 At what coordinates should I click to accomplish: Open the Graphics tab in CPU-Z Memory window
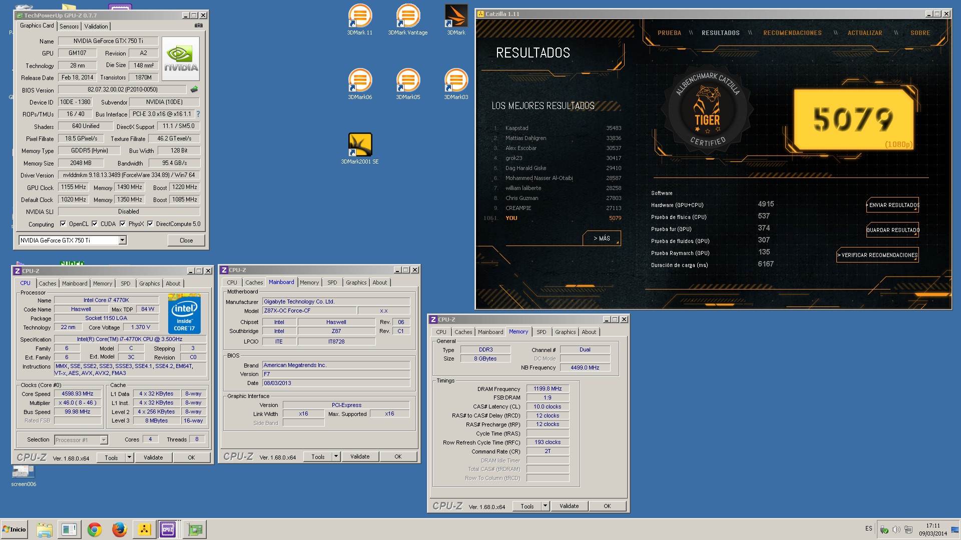pyautogui.click(x=565, y=332)
